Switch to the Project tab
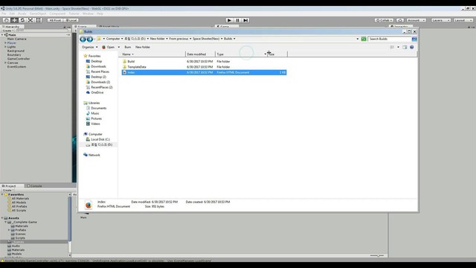The height and width of the screenshot is (268, 476). click(x=9, y=185)
